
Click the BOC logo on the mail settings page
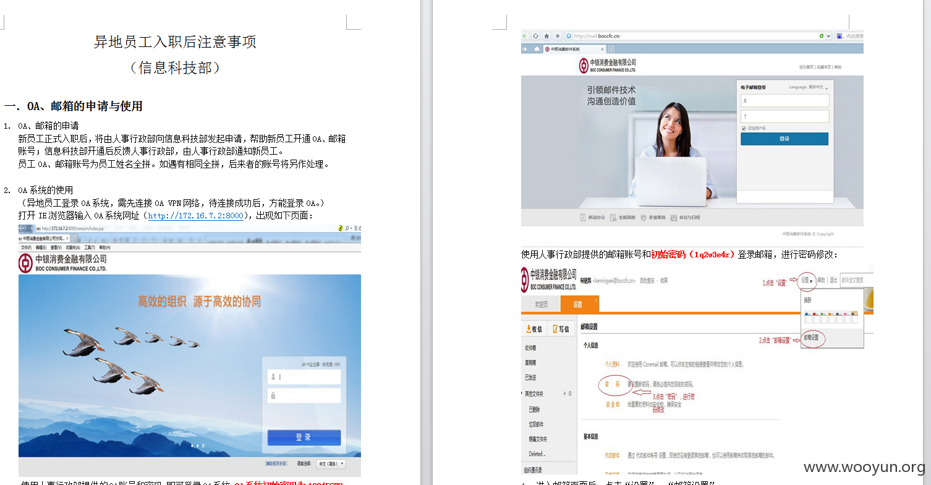(x=525, y=280)
